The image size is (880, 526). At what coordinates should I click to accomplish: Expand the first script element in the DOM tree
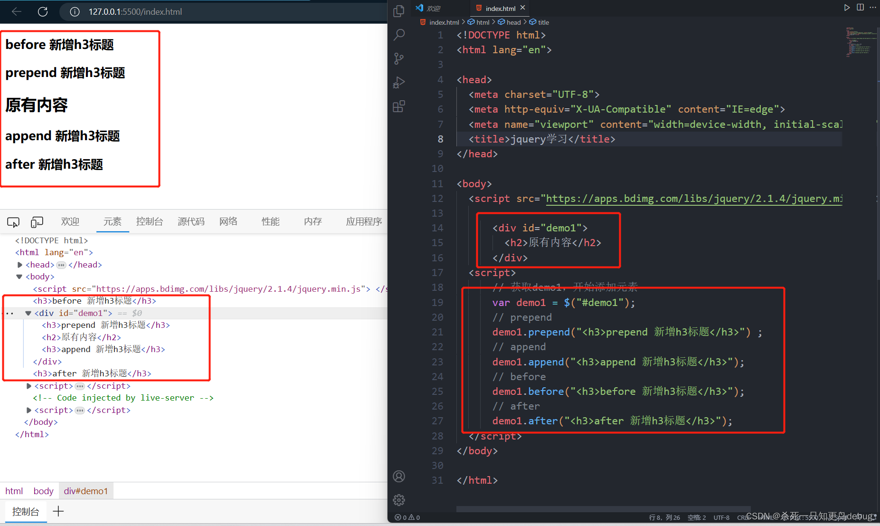pos(28,385)
